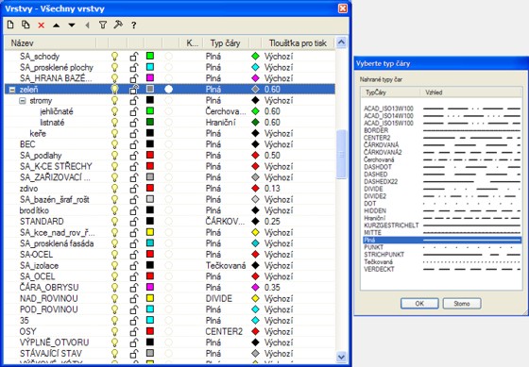Open line type Tečkovaná of SA_izolace
Screen dimensions: 529x367
[x=226, y=265]
